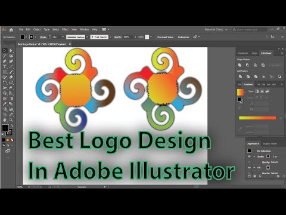
Task: Choose the Eyedropper tool
Action: pos(5,104)
